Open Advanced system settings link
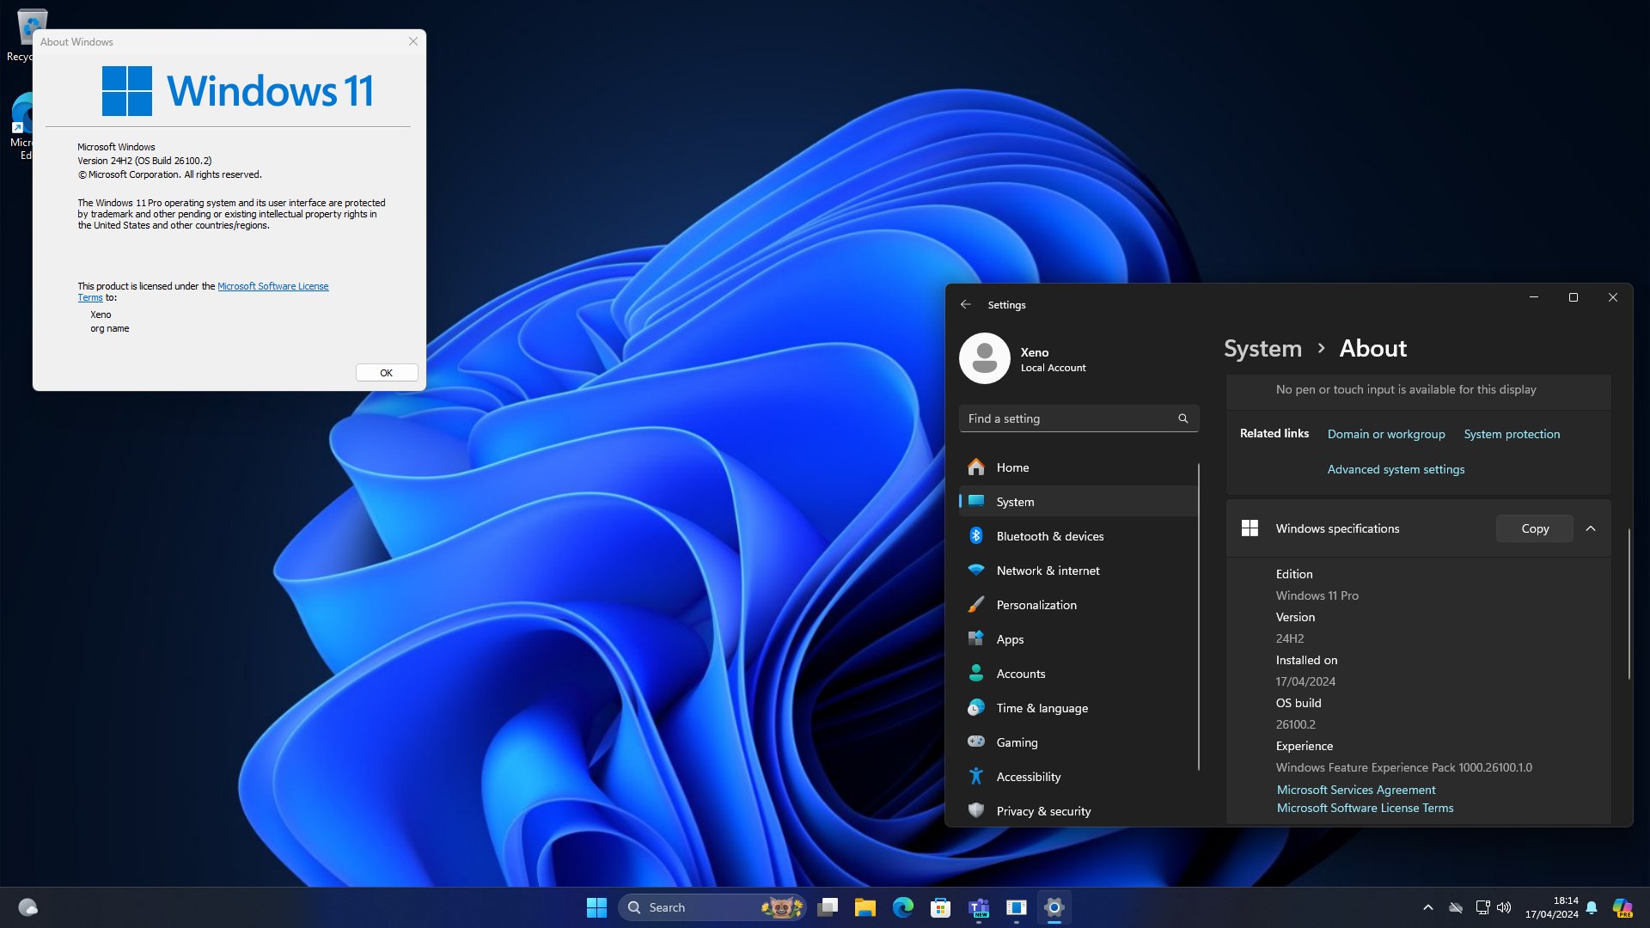Viewport: 1650px width, 928px height. [1396, 469]
